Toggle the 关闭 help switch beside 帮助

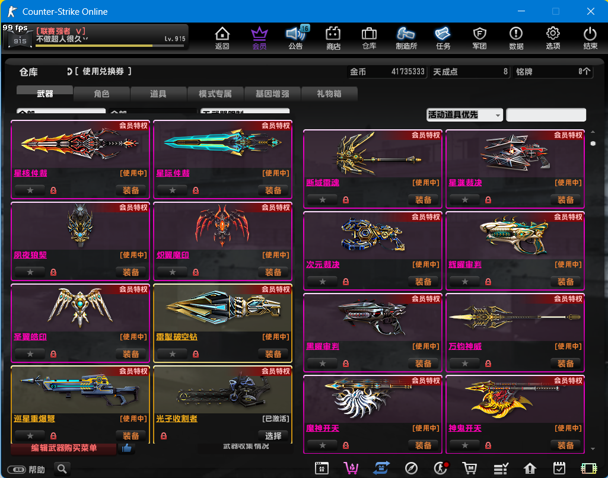click(17, 470)
